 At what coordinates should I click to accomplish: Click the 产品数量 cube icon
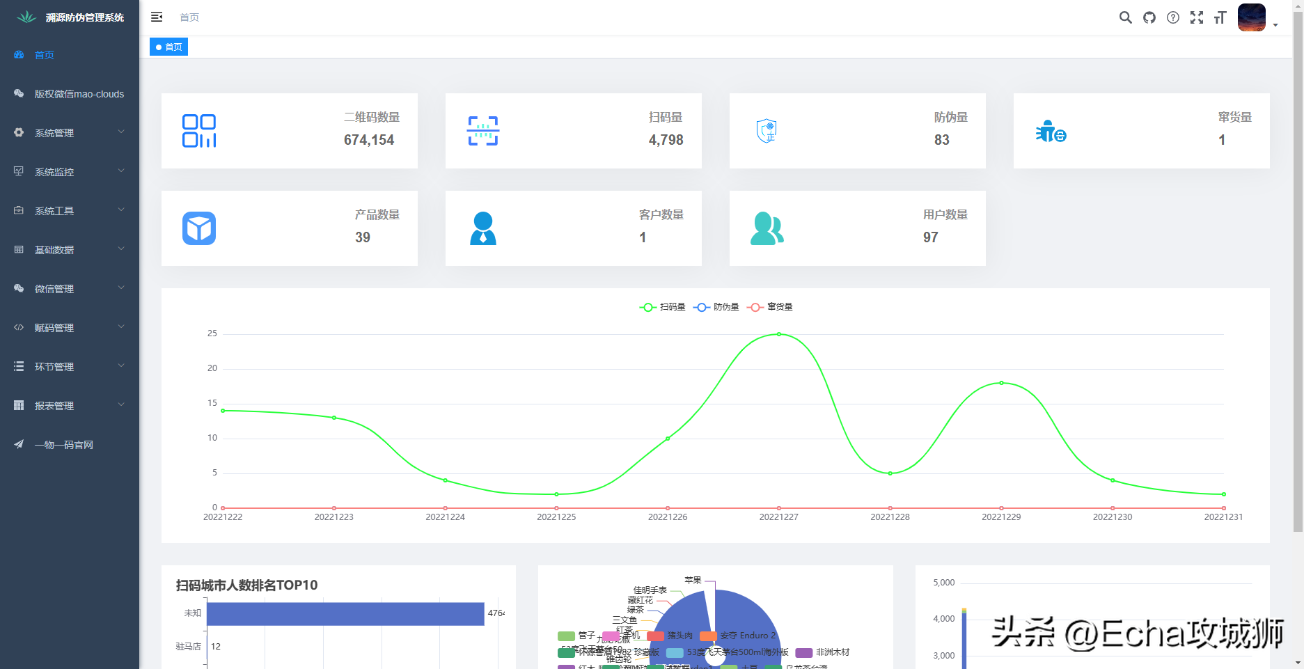199,228
